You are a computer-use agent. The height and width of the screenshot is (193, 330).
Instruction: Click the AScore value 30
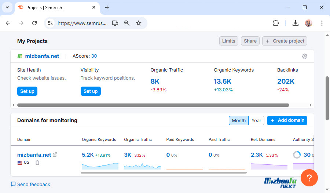point(94,56)
